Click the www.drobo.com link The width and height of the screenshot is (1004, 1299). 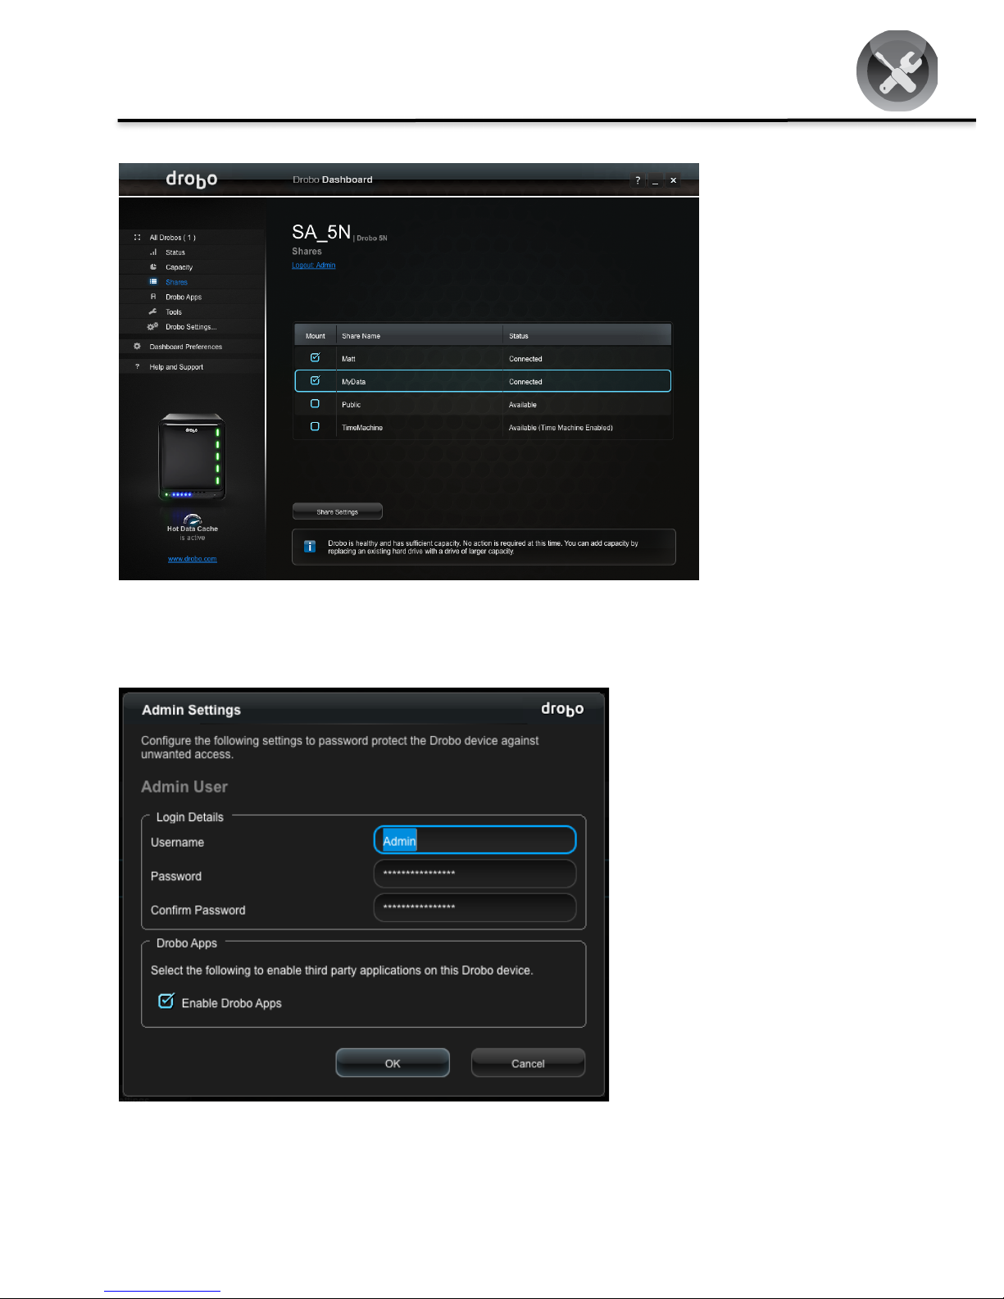tap(193, 559)
